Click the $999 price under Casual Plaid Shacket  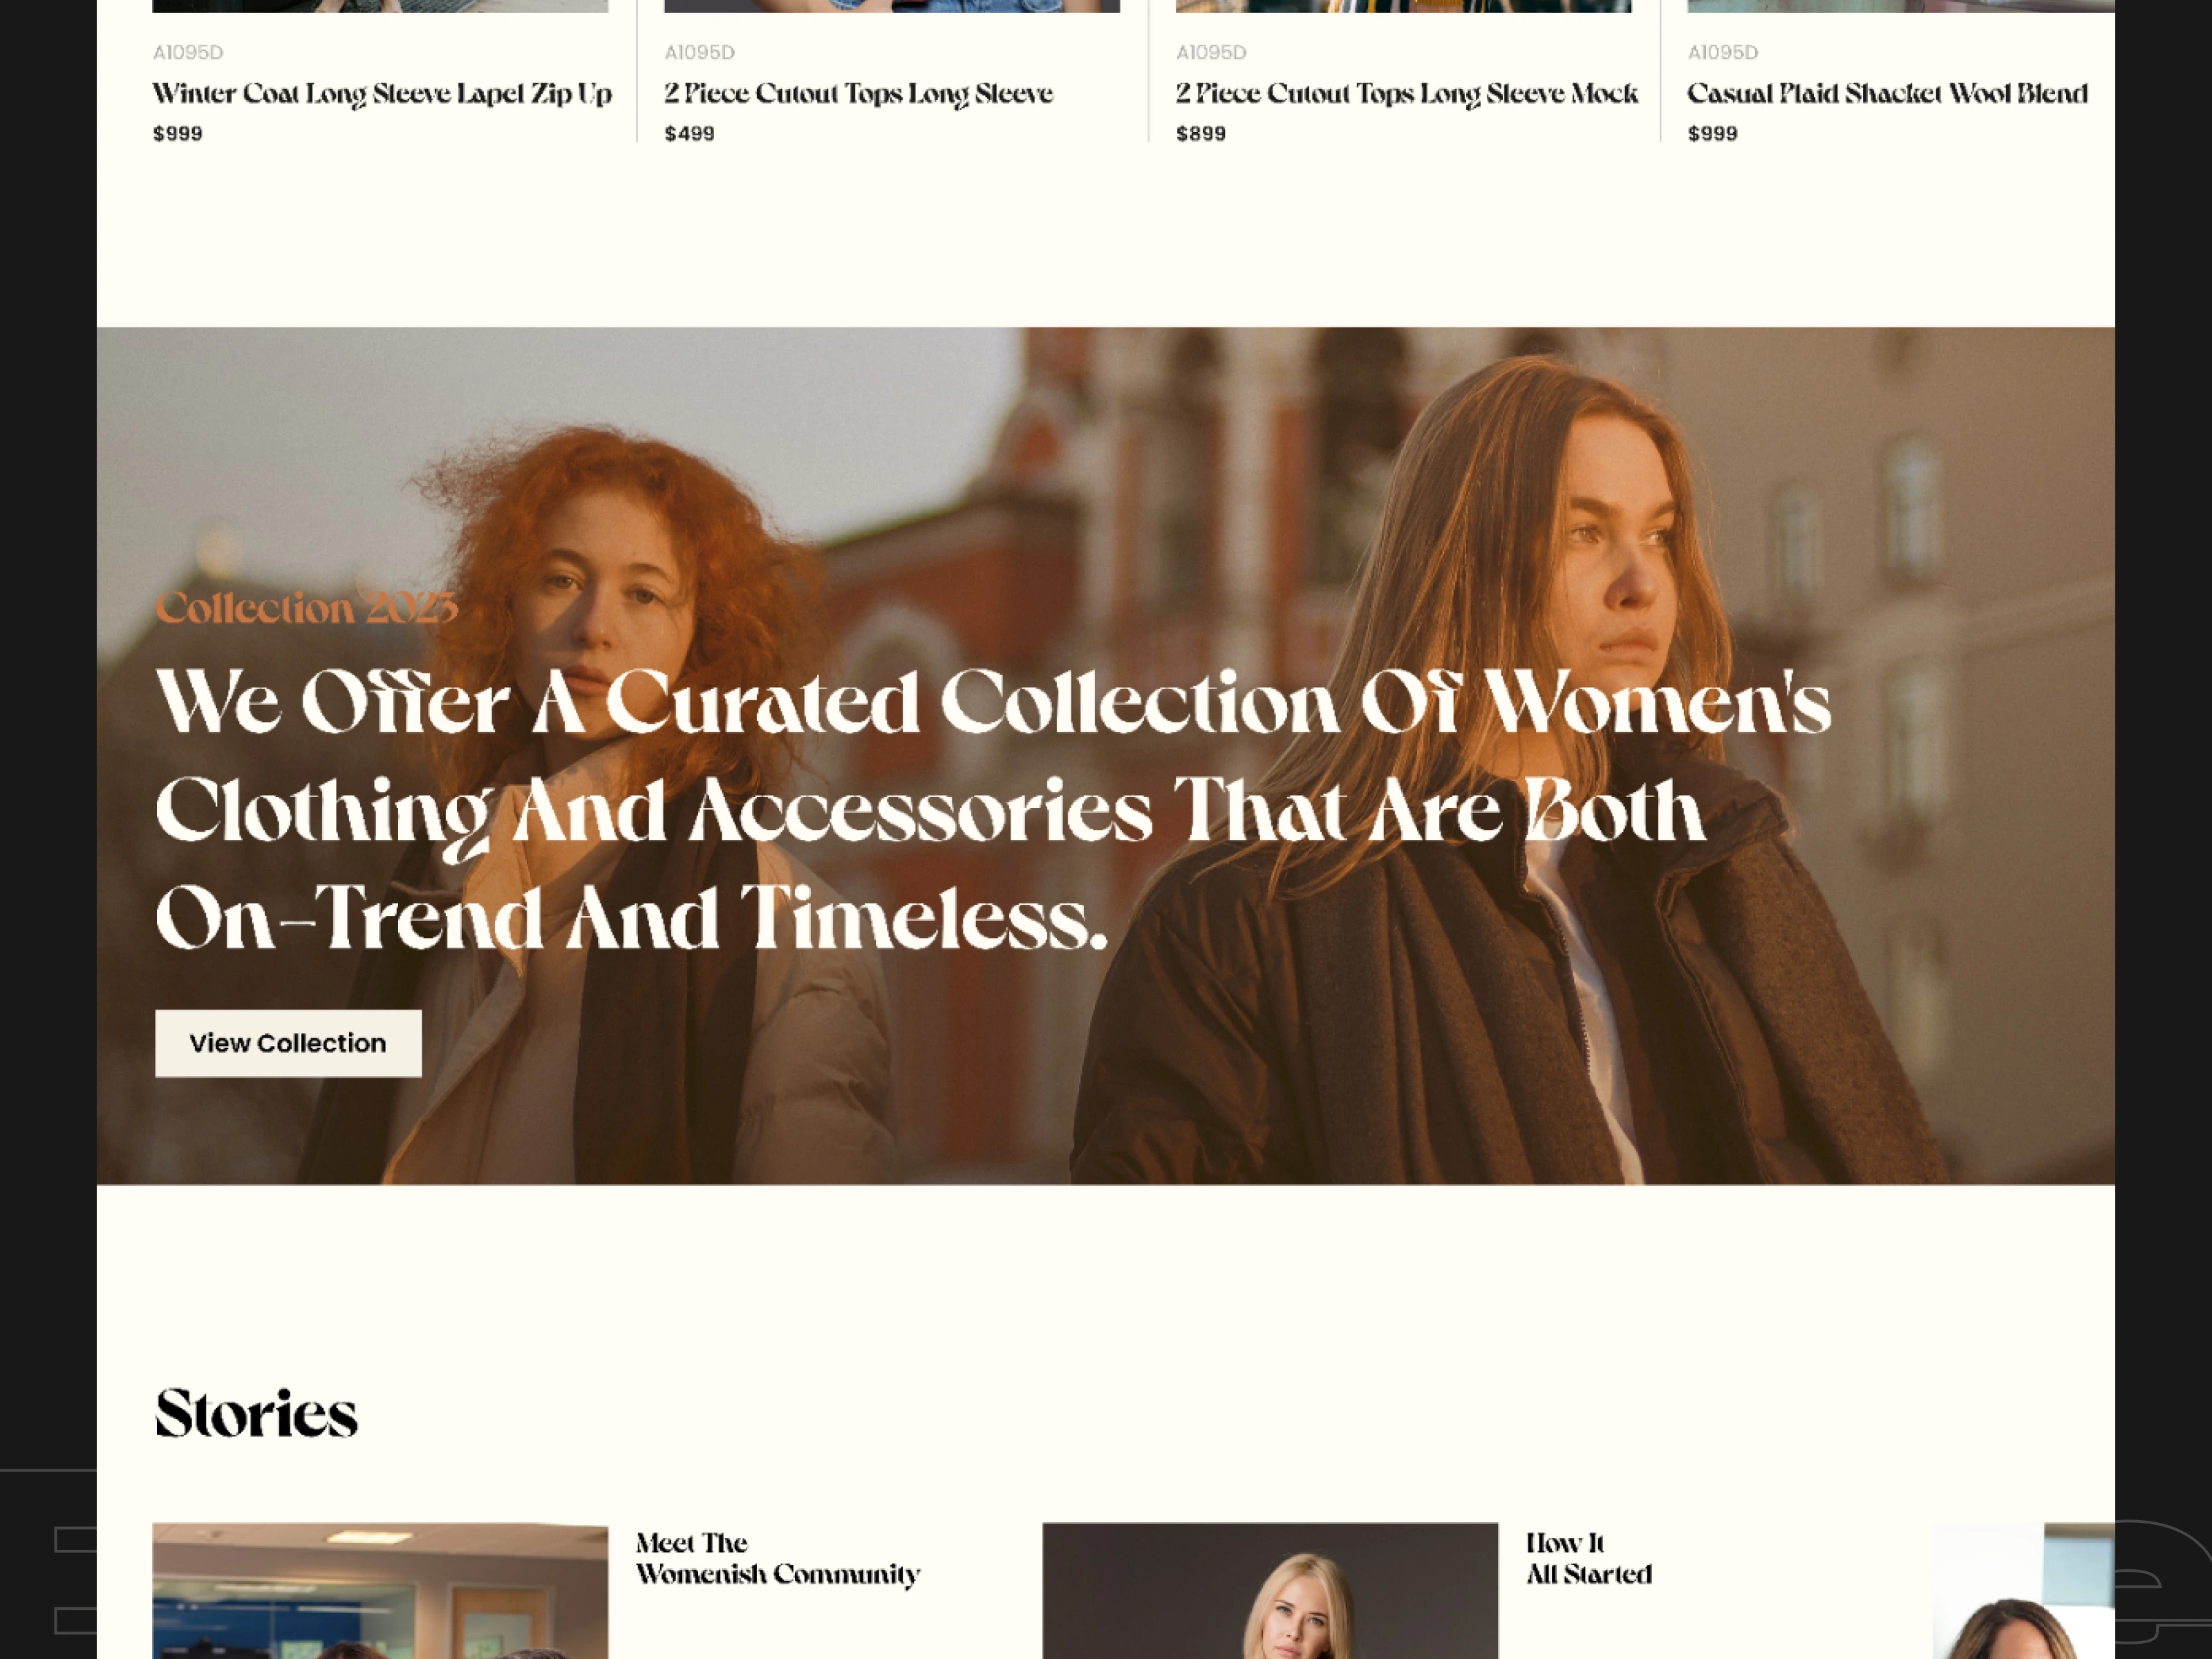click(x=1712, y=134)
